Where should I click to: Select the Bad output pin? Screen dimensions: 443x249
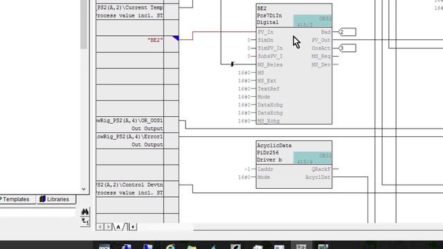click(x=326, y=33)
